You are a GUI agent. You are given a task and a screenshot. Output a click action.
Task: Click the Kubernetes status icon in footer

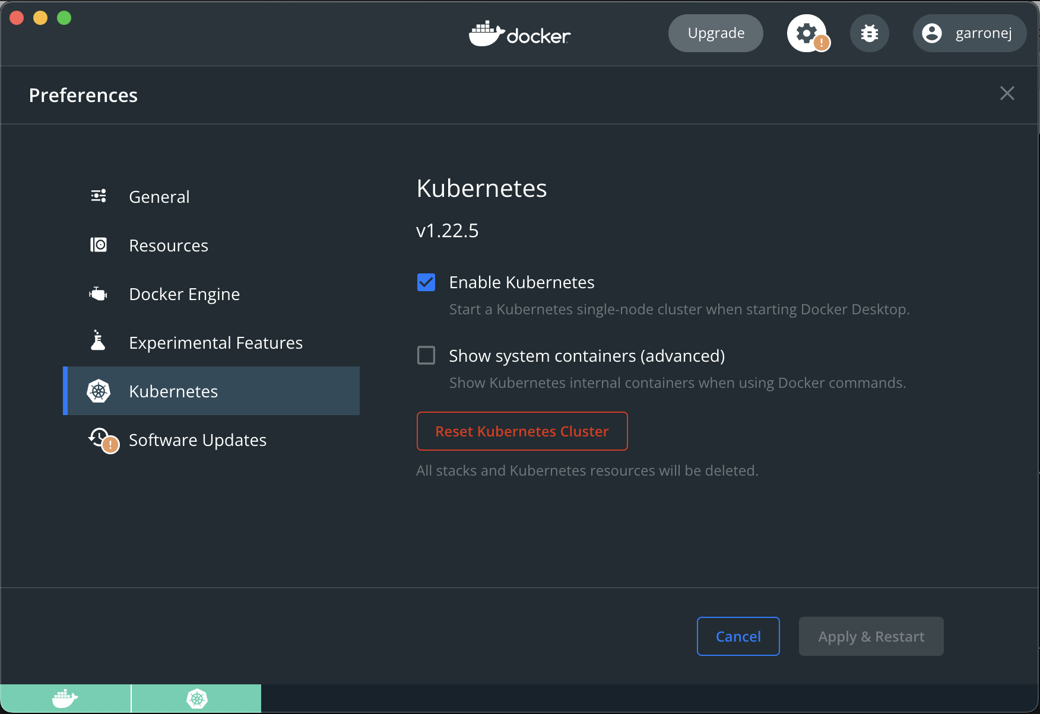pos(196,699)
